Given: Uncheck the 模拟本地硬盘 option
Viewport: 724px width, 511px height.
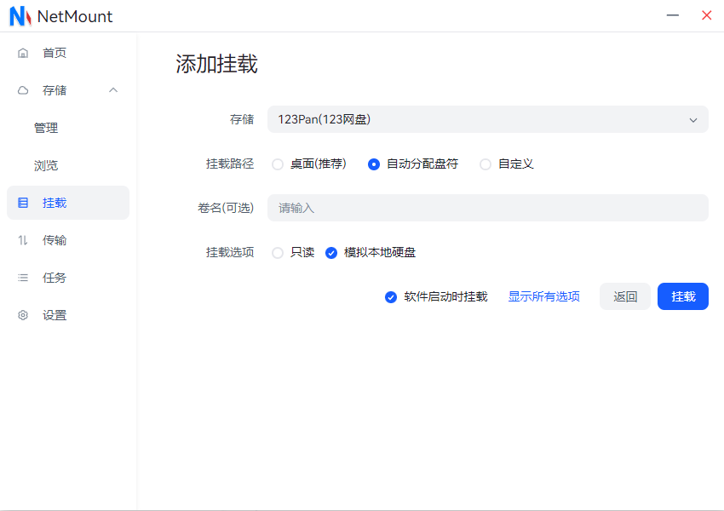Looking at the screenshot, I should click(x=331, y=253).
